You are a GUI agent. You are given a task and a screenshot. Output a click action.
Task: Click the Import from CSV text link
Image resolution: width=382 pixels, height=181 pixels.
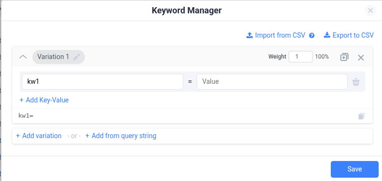(280, 35)
